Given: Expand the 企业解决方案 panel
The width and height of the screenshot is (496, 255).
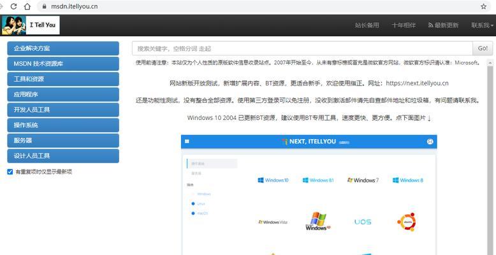Looking at the screenshot, I should 63,48.
